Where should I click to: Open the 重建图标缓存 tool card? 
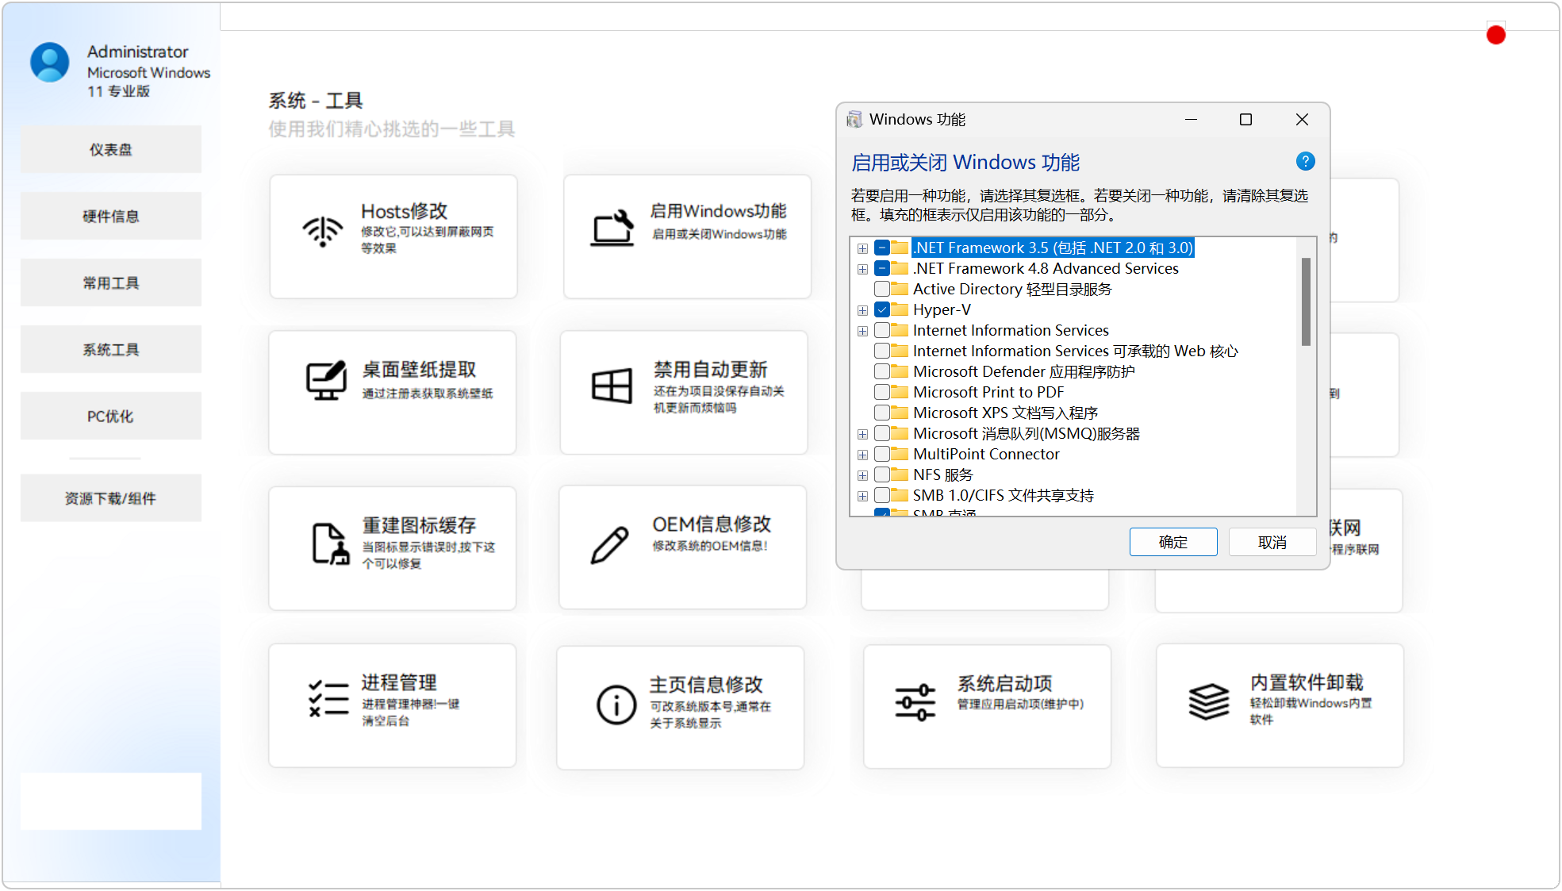coord(393,548)
